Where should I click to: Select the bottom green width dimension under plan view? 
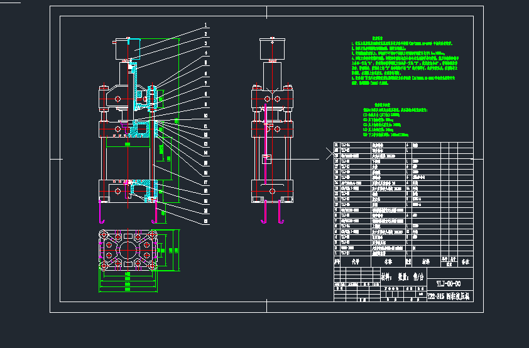point(126,291)
